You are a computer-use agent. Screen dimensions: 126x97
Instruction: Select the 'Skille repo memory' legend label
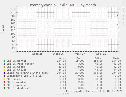point(20,64)
